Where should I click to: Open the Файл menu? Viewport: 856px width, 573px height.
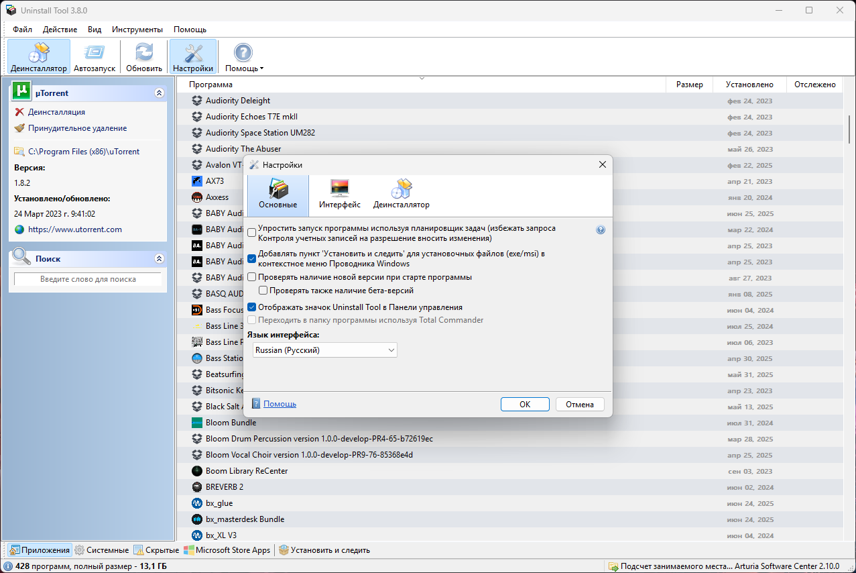tap(22, 30)
